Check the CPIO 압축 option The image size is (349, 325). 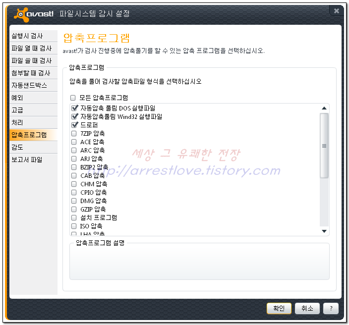tap(74, 192)
